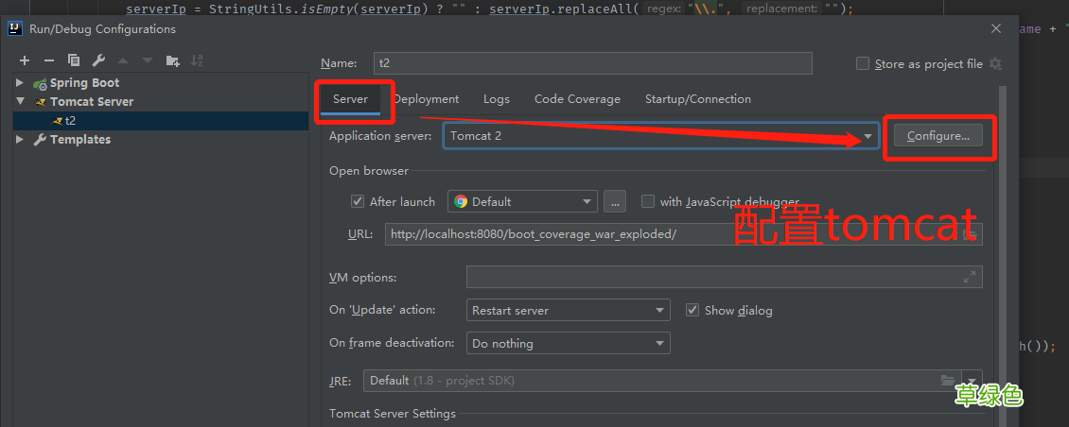Open edit defaults wrench icon
The image size is (1069, 427).
(98, 60)
